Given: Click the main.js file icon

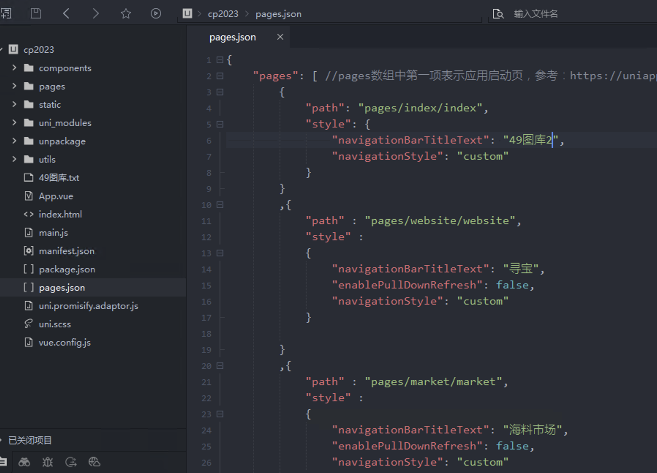Looking at the screenshot, I should pyautogui.click(x=29, y=232).
